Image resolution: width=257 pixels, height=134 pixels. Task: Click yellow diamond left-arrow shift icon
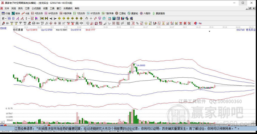pyautogui.click(x=59, y=18)
